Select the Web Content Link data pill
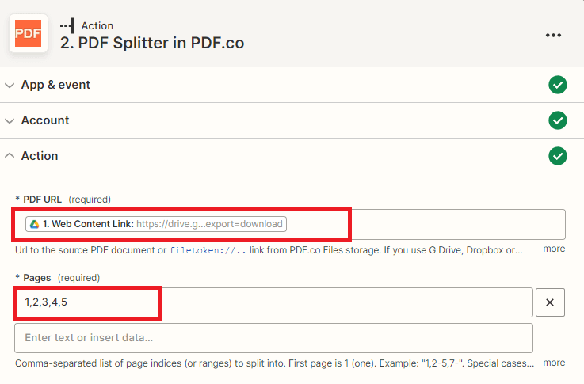Image resolution: width=584 pixels, height=384 pixels. [x=155, y=224]
